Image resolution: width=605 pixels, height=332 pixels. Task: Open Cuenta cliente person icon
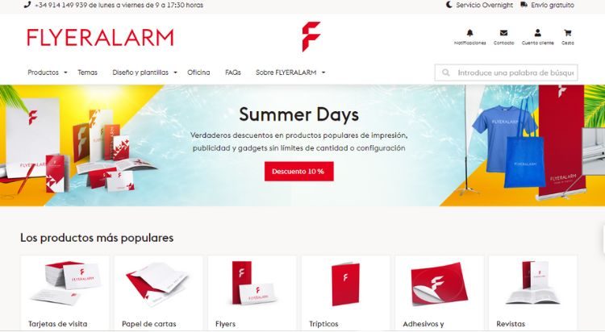point(537,33)
